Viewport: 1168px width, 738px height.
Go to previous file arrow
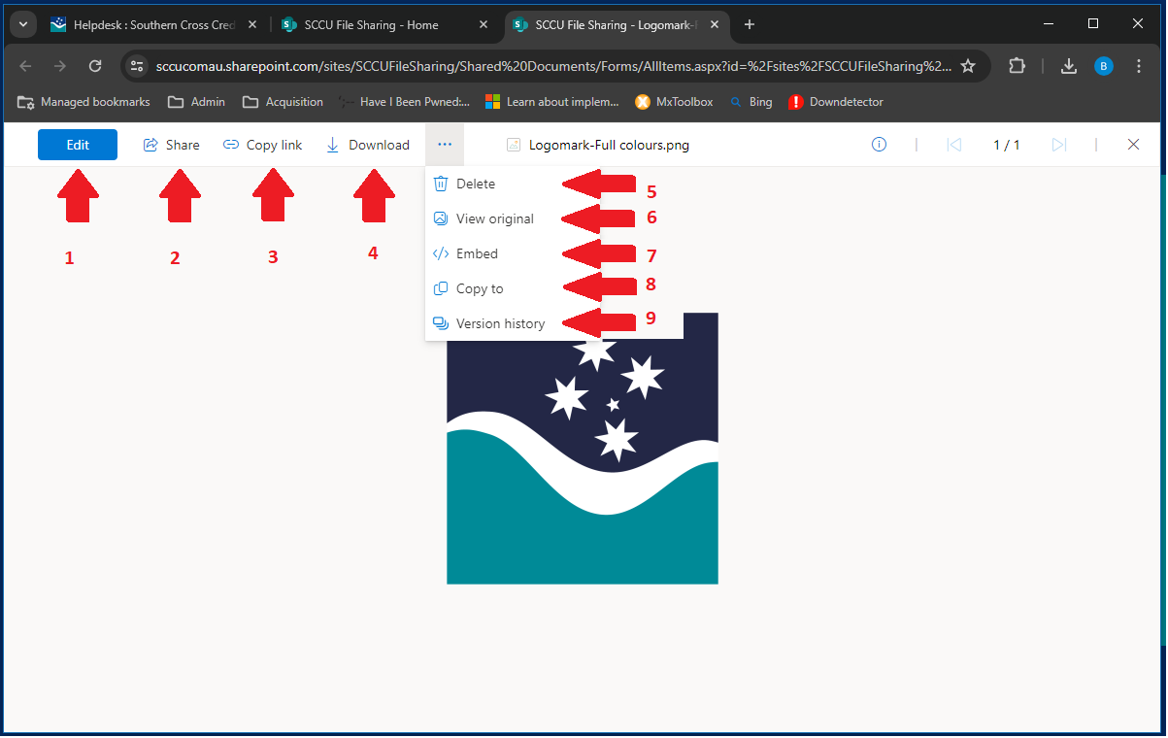(x=953, y=145)
